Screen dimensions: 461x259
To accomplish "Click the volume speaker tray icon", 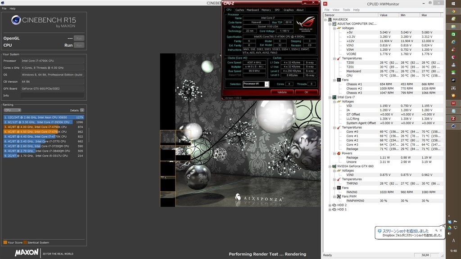I will coord(450,233).
